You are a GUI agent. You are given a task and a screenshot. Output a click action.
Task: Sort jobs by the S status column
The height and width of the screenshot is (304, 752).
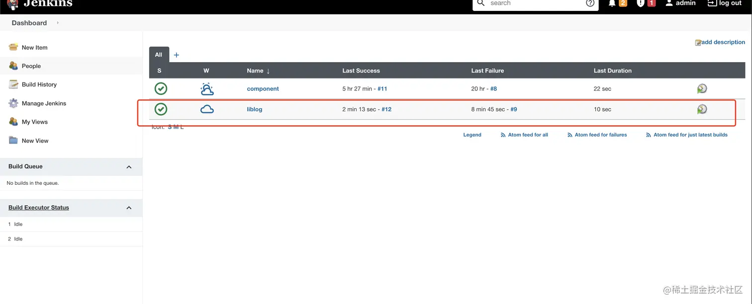[x=159, y=71]
